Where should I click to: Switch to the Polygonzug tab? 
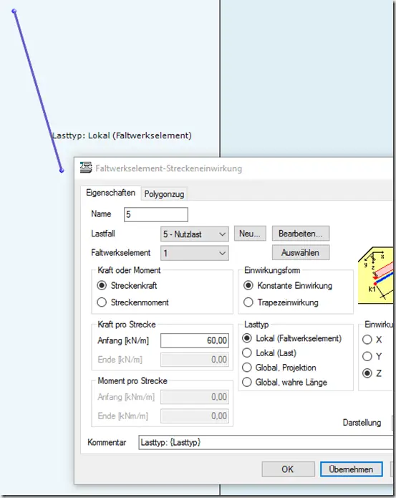point(164,194)
